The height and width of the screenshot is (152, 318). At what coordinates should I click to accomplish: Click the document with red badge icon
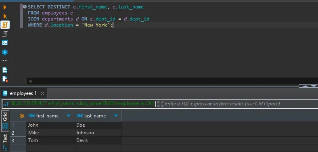(x=5, y=79)
